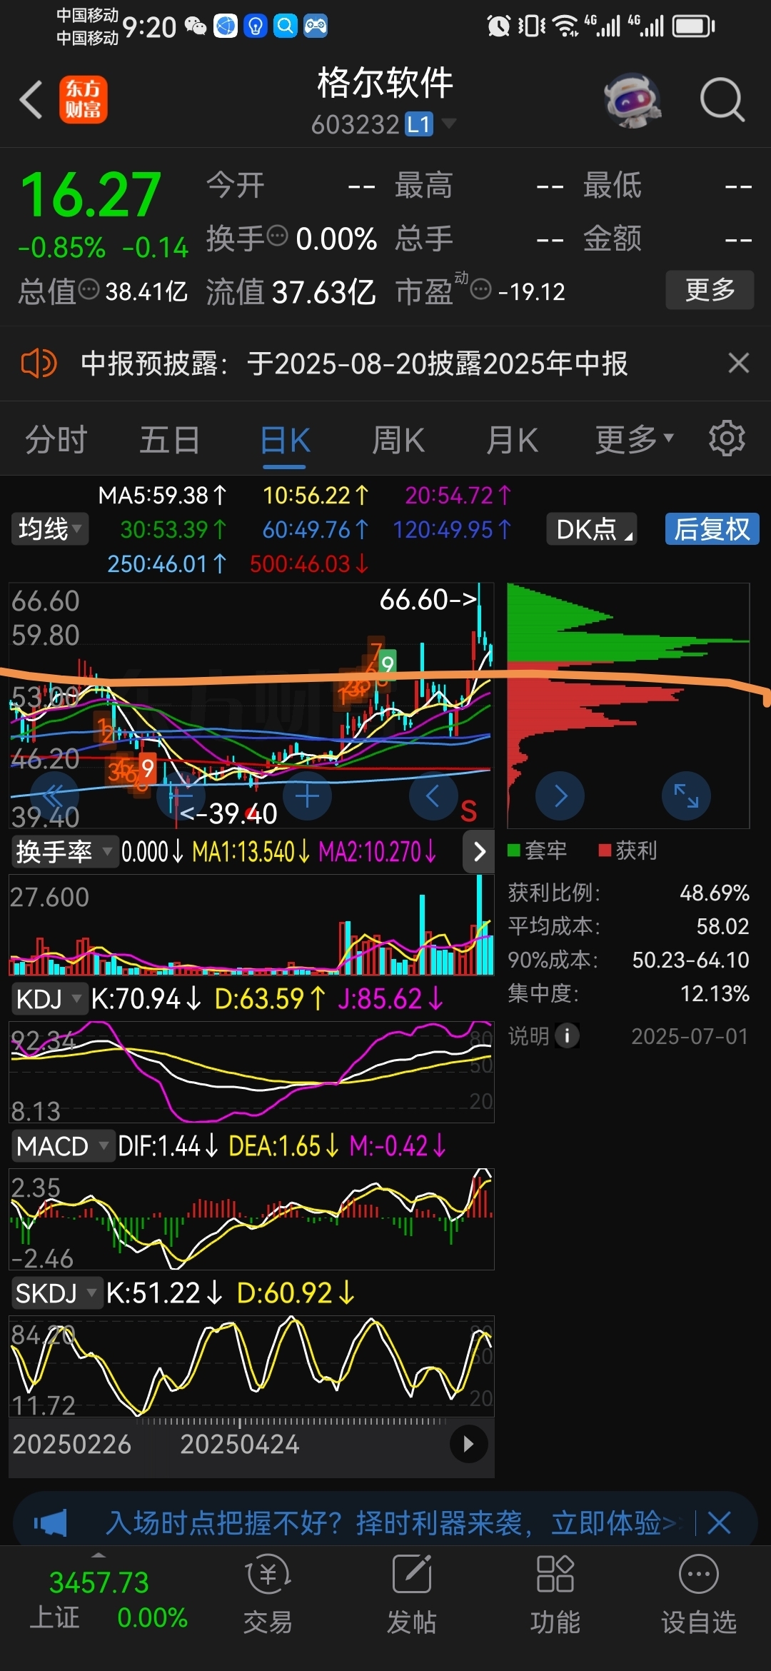Tap the Wi-Fi status bar icon
The image size is (771, 1671).
566,26
